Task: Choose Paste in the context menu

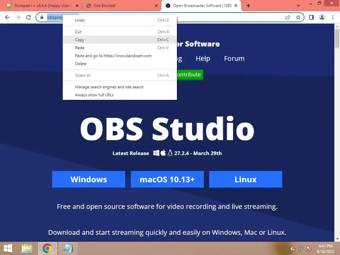Action: [x=120, y=48]
